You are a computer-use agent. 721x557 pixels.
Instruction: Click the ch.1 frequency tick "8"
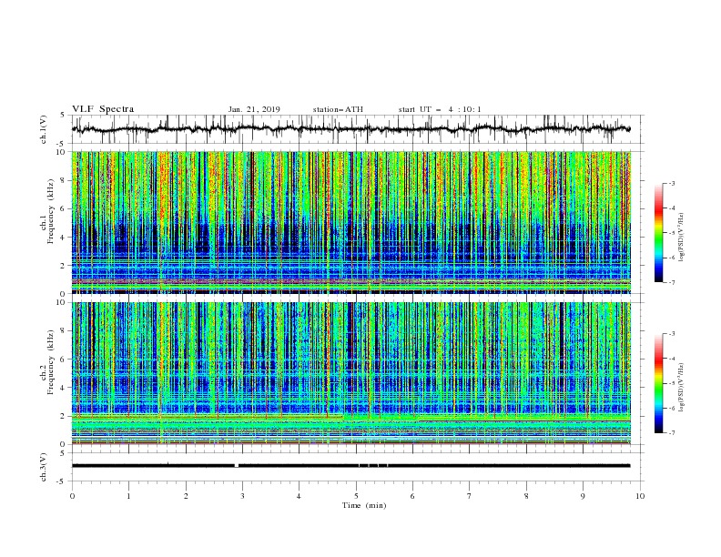pos(64,180)
